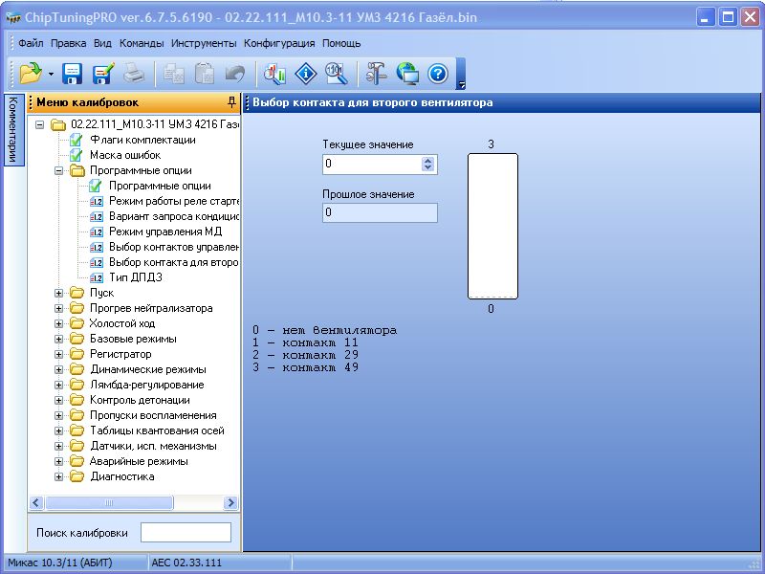Expand the Пуск folder

59,293
